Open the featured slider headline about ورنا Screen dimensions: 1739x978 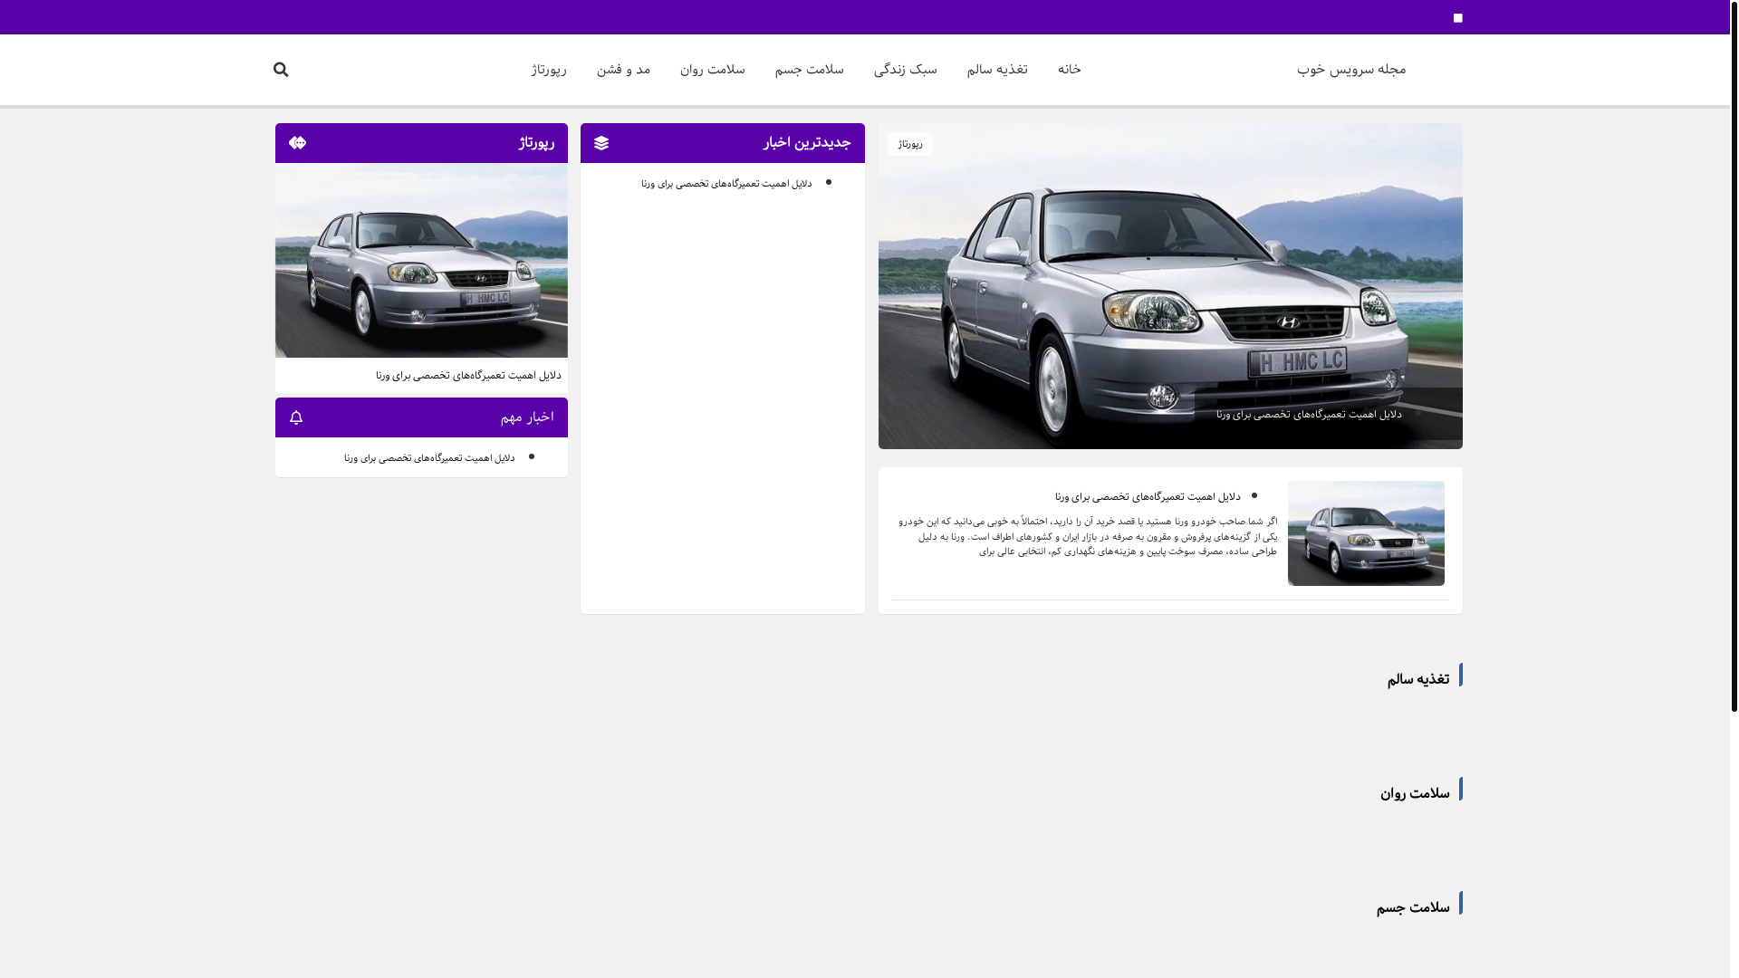(1308, 415)
